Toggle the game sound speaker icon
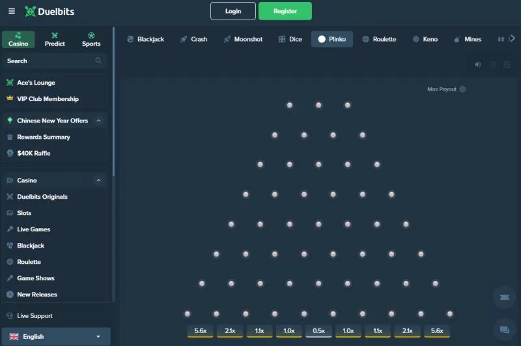Screen dimensions: 521x346 pos(478,65)
